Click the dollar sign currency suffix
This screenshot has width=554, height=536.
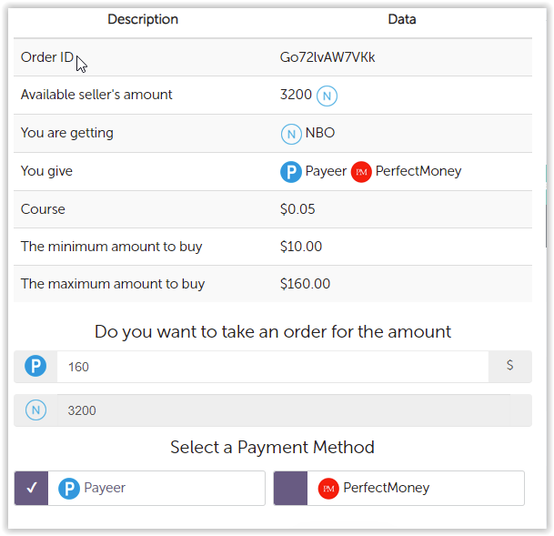pyautogui.click(x=509, y=366)
